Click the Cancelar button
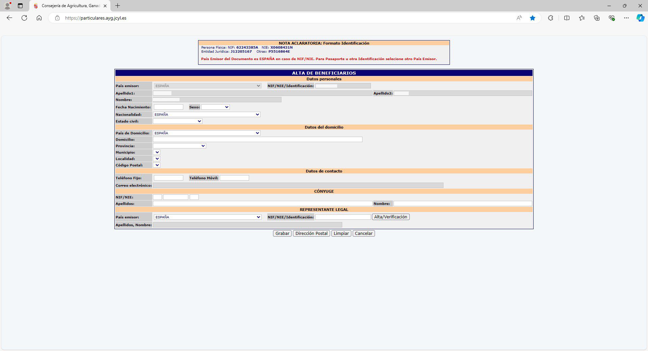This screenshot has width=648, height=351. [x=363, y=233]
